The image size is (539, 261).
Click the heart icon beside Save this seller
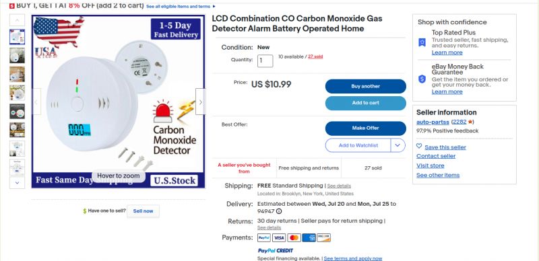point(419,146)
